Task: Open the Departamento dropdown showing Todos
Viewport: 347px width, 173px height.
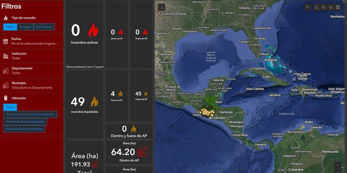Action: pyautogui.click(x=32, y=70)
